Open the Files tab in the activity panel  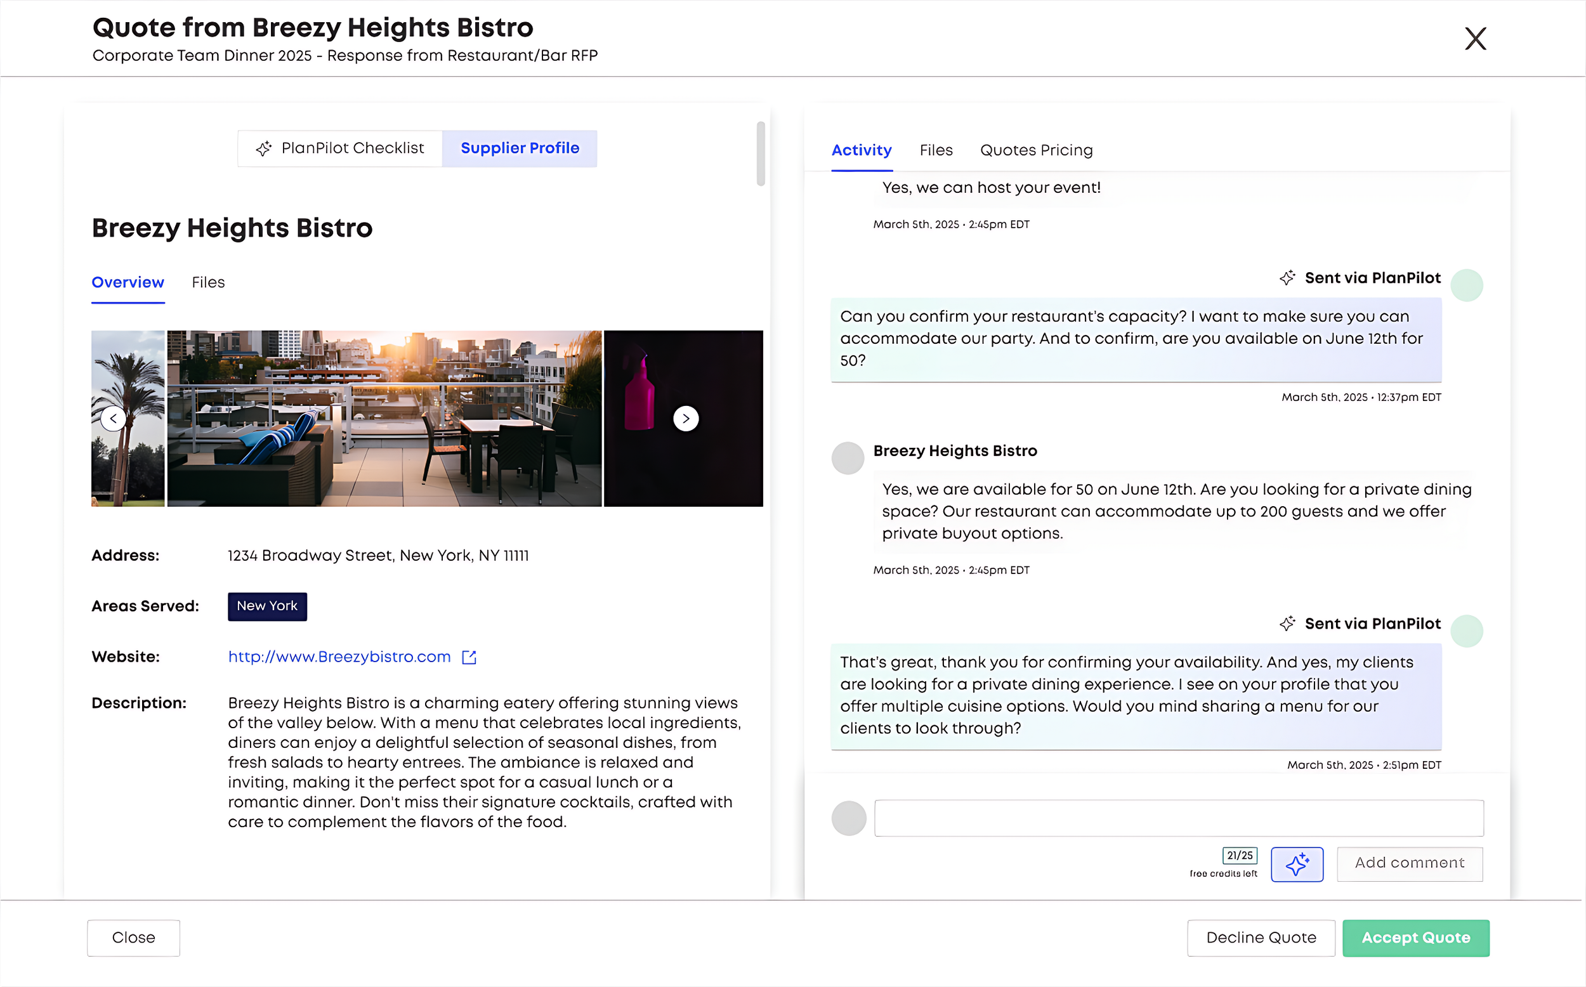point(935,150)
